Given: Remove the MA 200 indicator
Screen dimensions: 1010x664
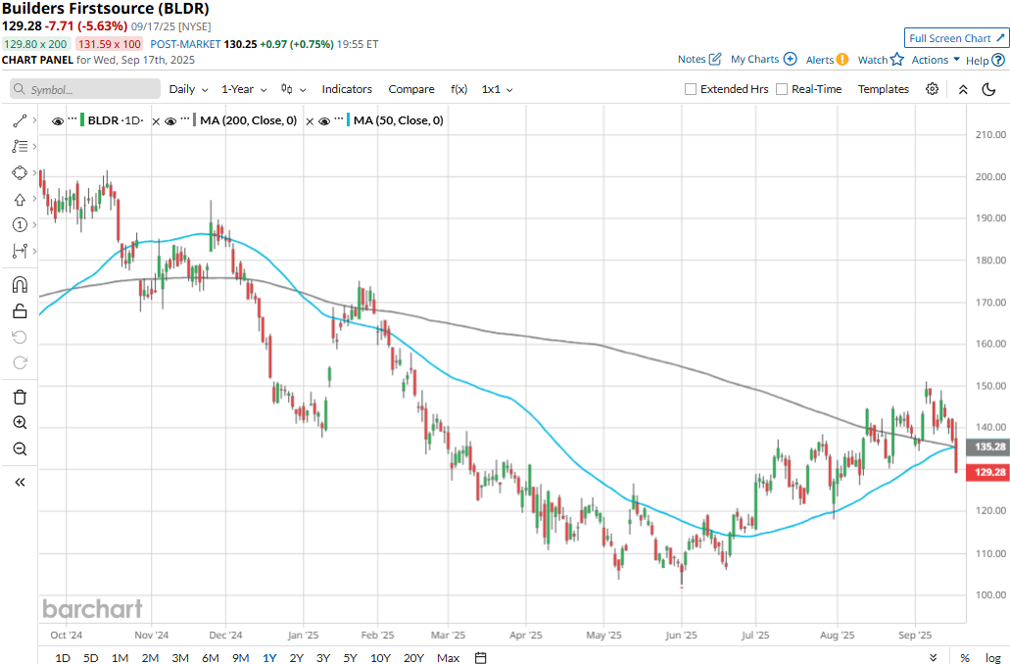Looking at the screenshot, I should (156, 121).
